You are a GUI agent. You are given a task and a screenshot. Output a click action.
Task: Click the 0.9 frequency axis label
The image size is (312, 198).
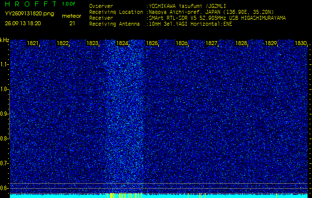4,114
